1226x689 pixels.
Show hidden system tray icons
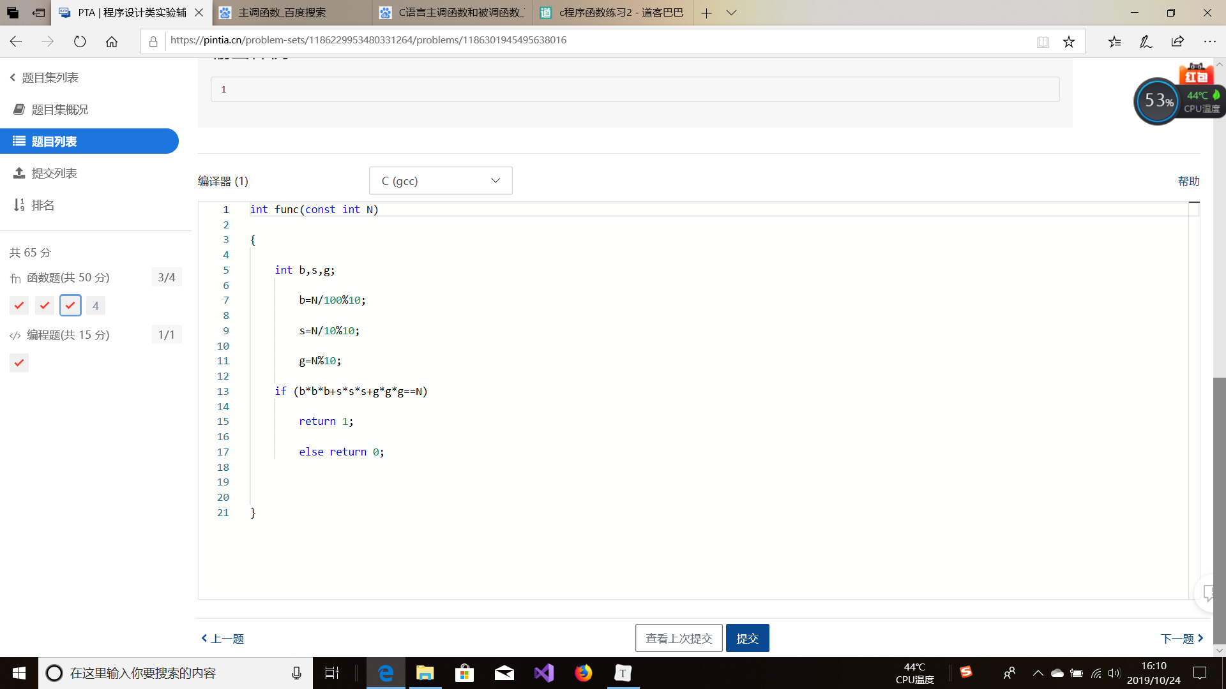click(x=1038, y=673)
